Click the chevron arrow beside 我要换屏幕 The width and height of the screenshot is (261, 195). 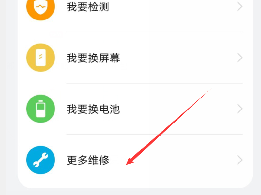240,58
